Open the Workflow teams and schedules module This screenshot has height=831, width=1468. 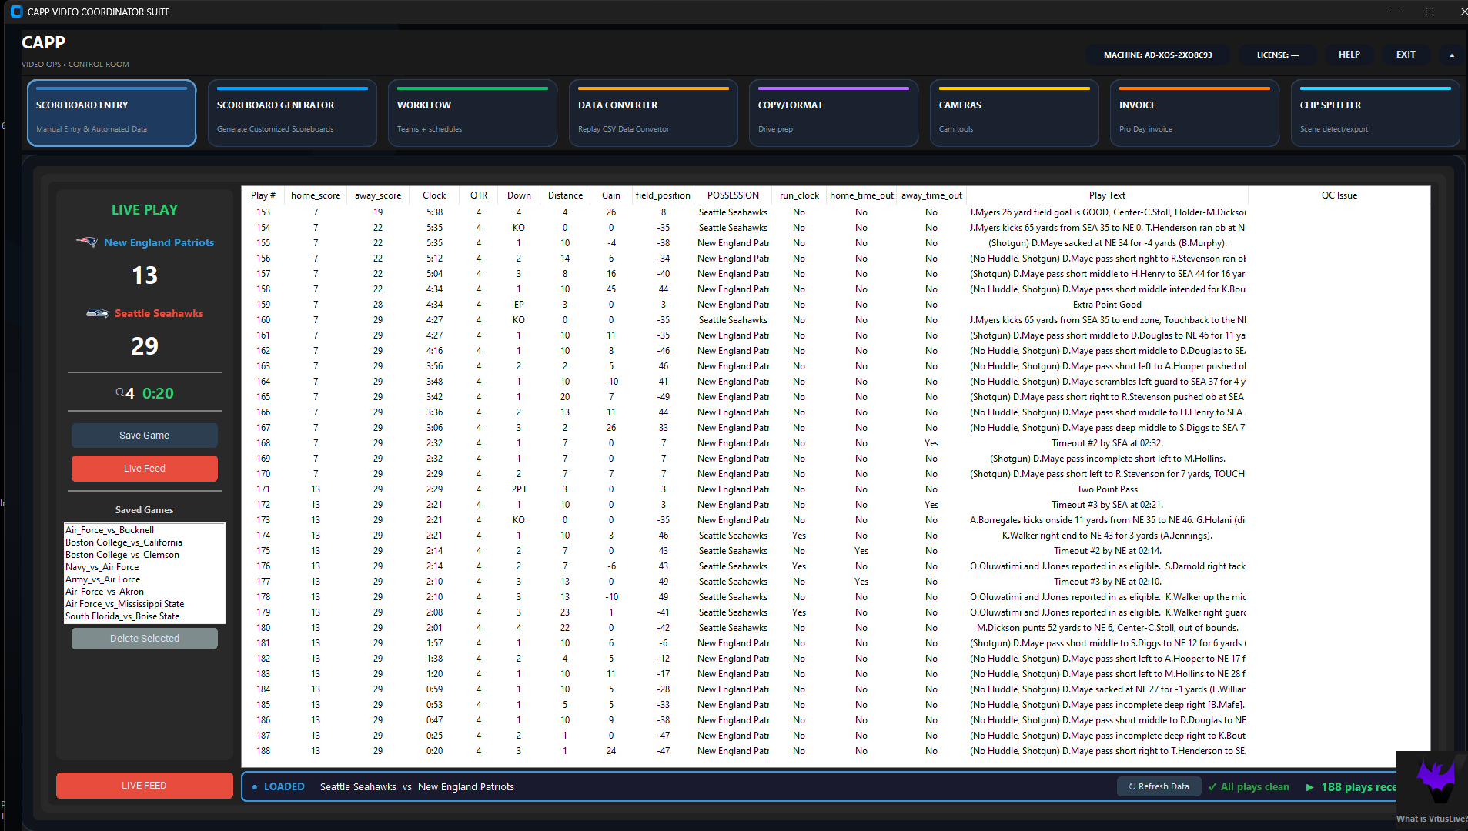click(x=473, y=114)
